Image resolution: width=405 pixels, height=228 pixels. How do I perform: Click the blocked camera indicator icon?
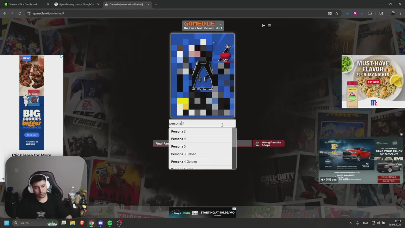pos(330,13)
